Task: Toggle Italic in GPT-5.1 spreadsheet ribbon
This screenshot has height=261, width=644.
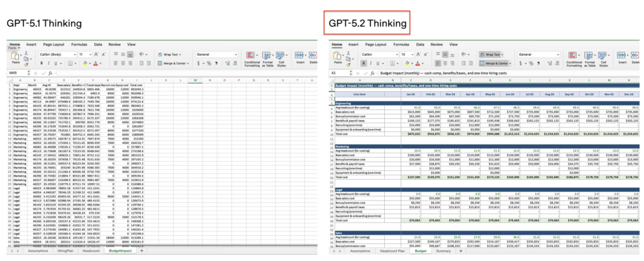Action: [48, 64]
